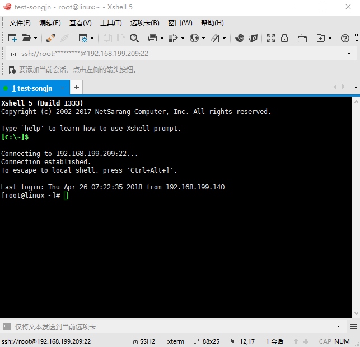The height and width of the screenshot is (347, 360).
Task: Click the New session icon
Action: pyautogui.click(x=12, y=38)
